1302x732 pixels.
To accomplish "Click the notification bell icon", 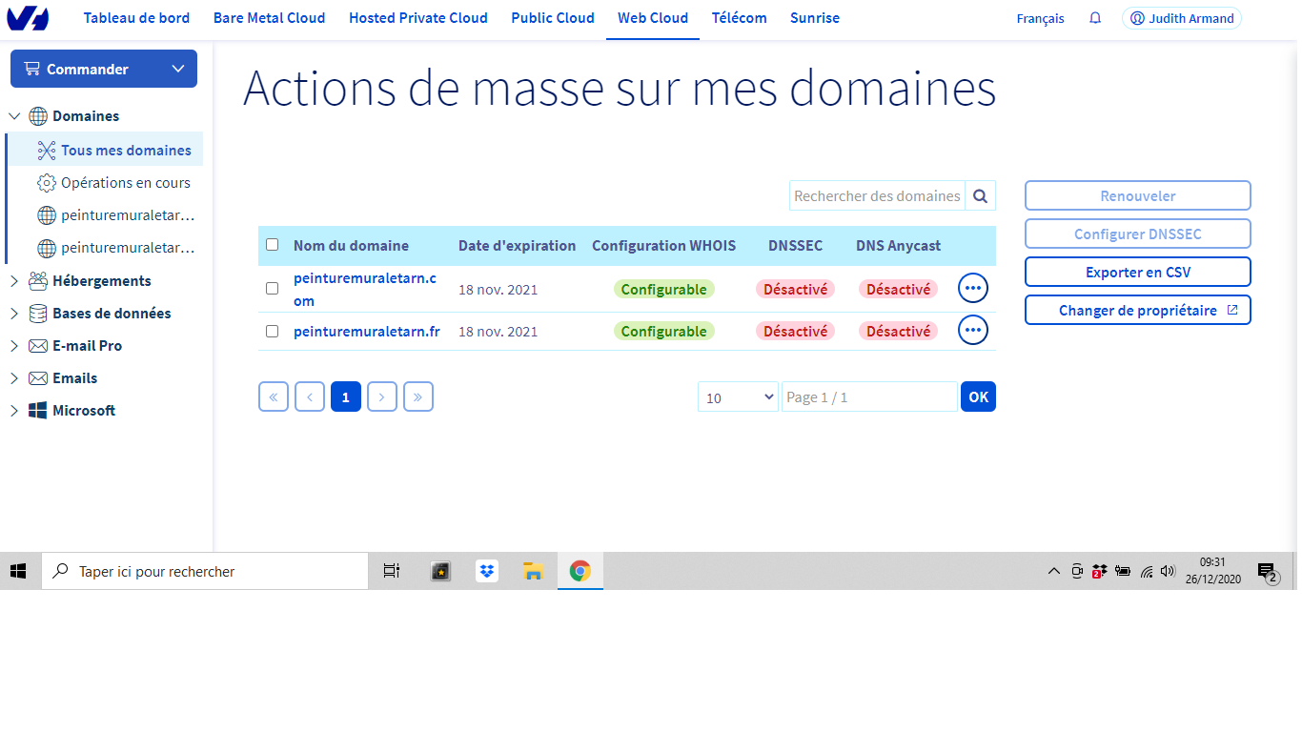I will (x=1095, y=18).
